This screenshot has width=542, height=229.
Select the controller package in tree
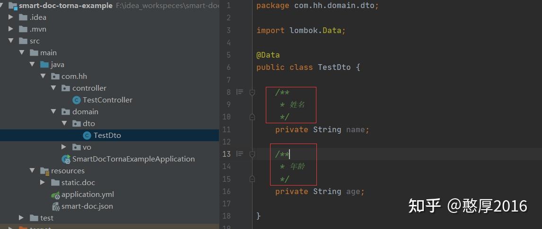[89, 88]
